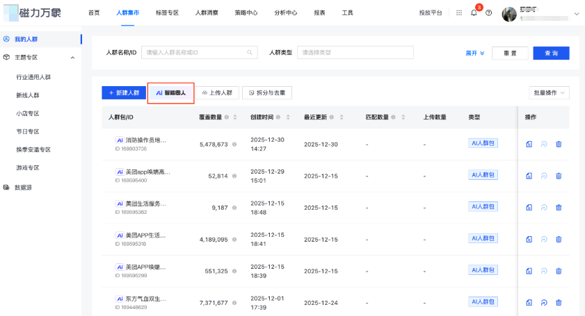Open the 人群类型 select box
Screen dimensions: 585x316
[355, 53]
